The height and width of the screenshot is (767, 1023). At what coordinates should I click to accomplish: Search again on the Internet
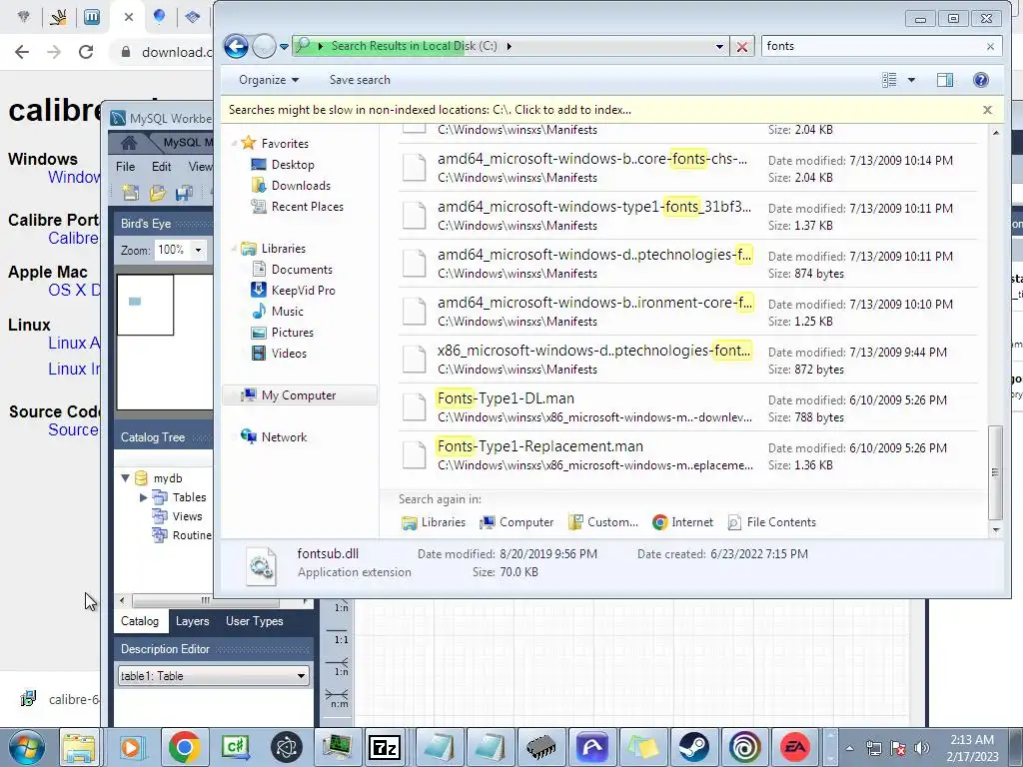(x=683, y=522)
